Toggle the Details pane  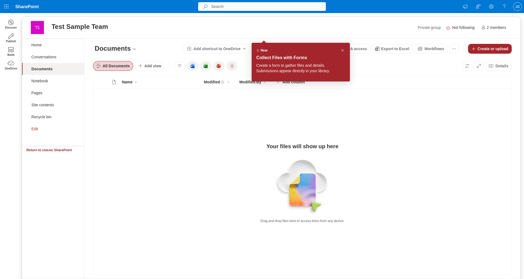click(x=498, y=66)
